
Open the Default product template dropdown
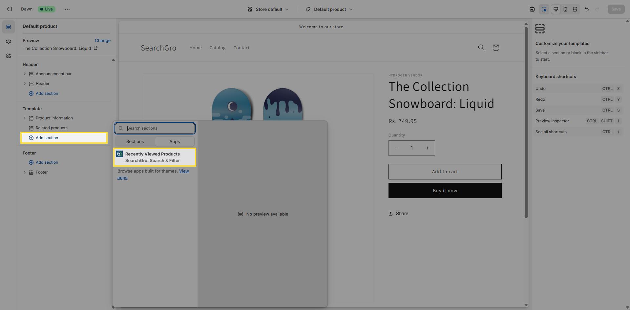point(329,9)
